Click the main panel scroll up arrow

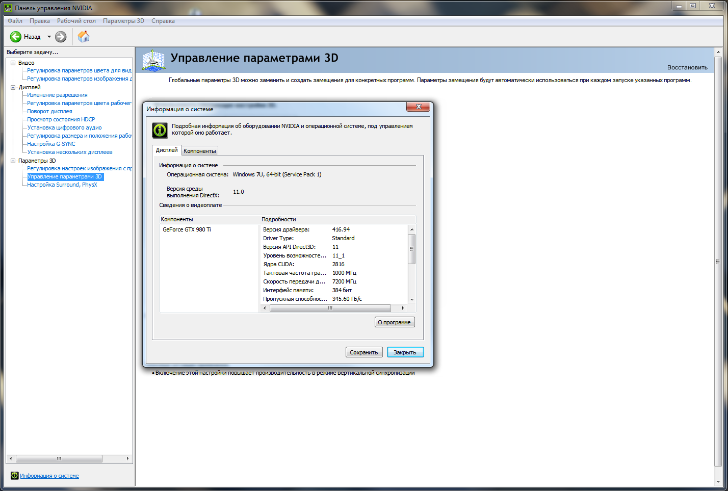[718, 52]
